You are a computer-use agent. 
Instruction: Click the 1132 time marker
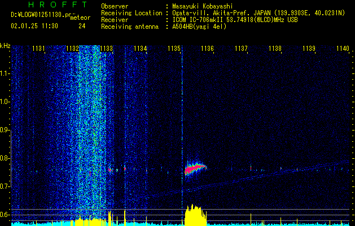point(72,49)
